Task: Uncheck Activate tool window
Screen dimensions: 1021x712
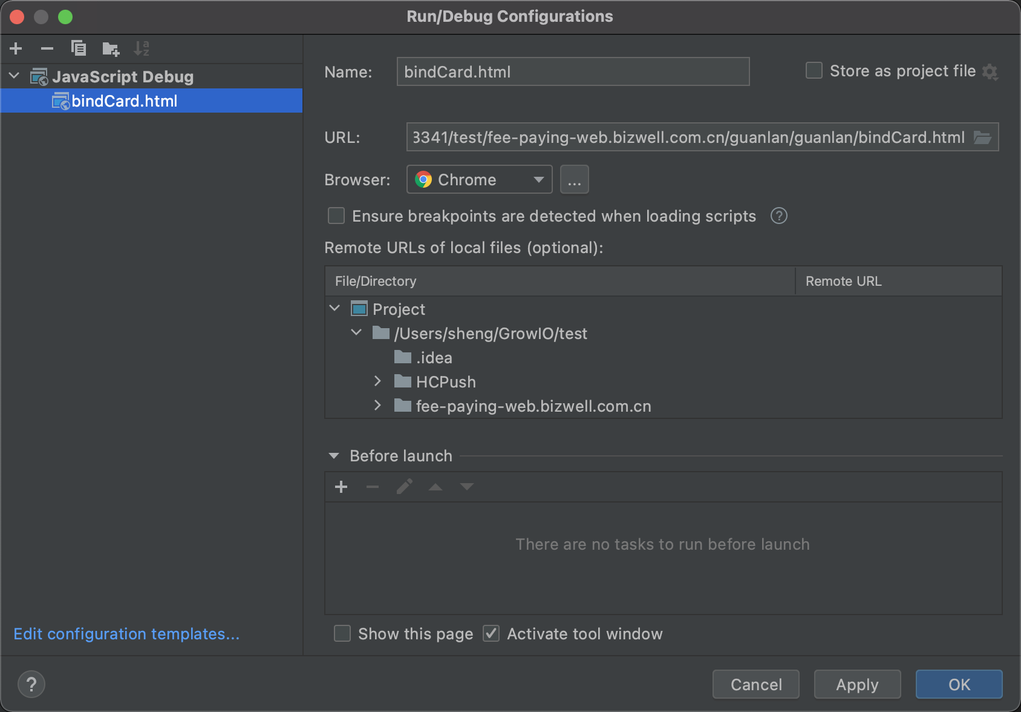Action: click(x=491, y=634)
